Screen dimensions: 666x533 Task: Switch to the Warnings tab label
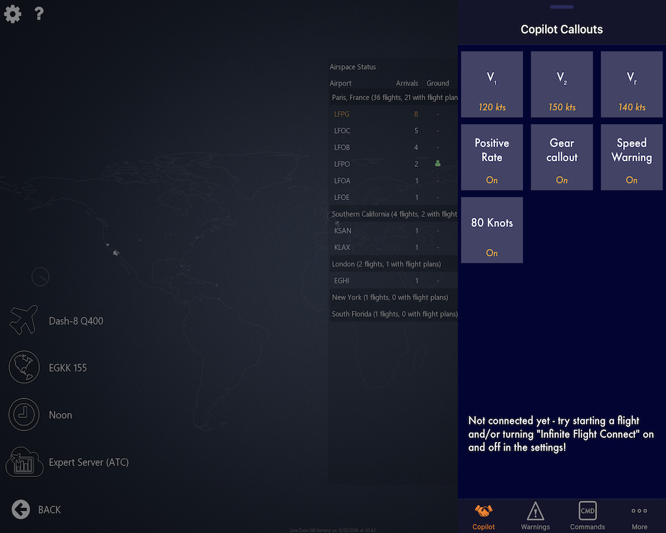(535, 526)
